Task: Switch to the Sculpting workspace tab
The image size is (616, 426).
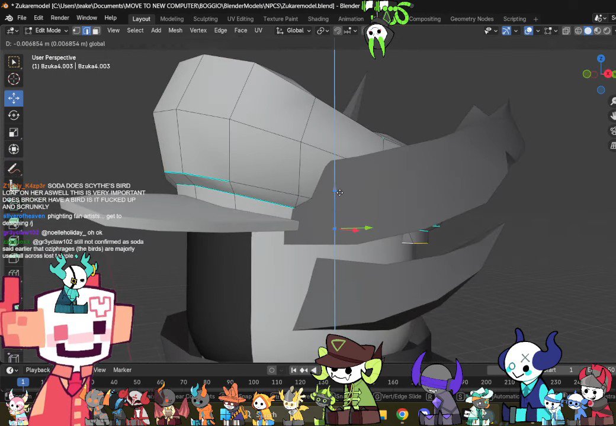Action: tap(205, 19)
